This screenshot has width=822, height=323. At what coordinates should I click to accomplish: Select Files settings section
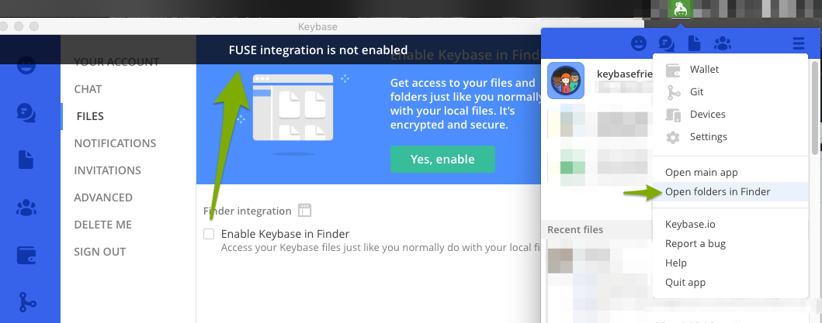pos(89,116)
